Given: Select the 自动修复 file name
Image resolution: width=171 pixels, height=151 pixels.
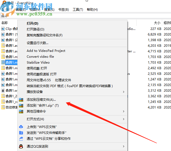Looking at the screenshot, I should 11,107.
